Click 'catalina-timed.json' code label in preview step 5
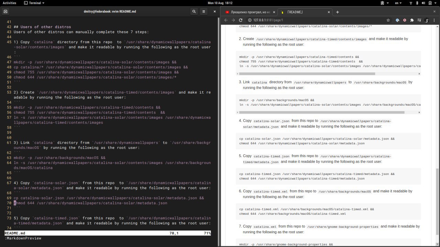Viewport: 440px width, 247px height. pos(272,156)
